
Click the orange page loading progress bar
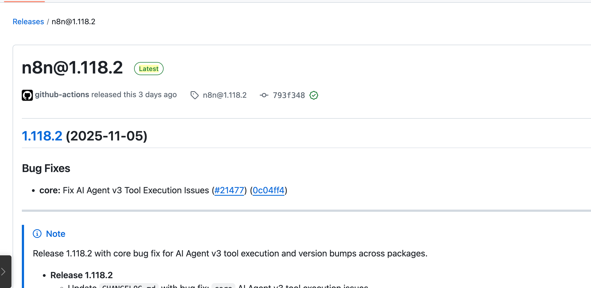click(x=24, y=1)
